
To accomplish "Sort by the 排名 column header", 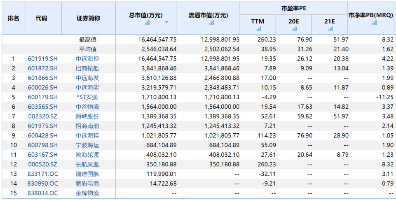I will click(13, 18).
